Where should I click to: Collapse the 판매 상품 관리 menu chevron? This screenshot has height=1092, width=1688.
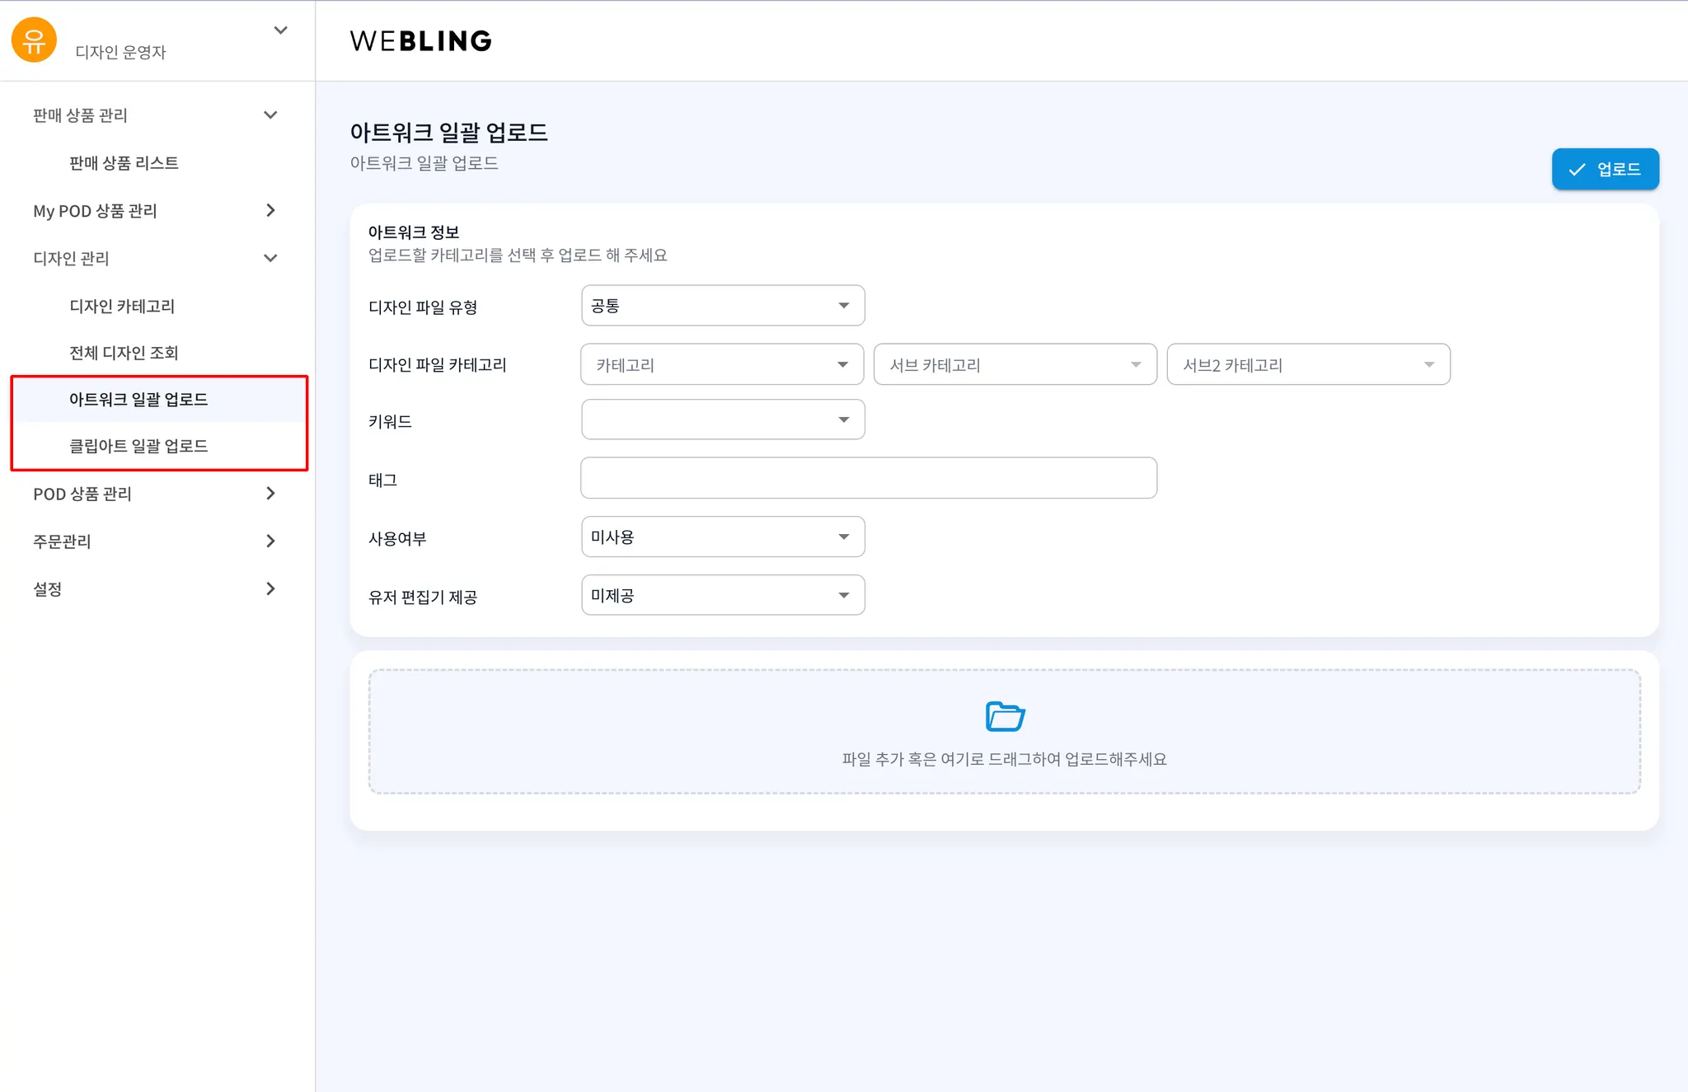pyautogui.click(x=270, y=115)
